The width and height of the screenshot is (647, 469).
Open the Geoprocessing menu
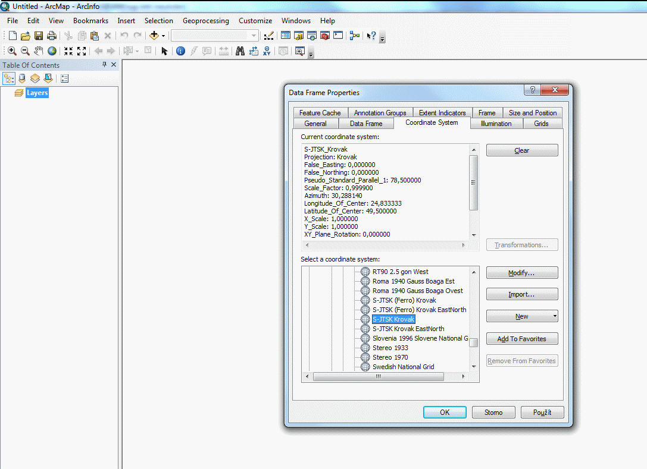pos(206,21)
